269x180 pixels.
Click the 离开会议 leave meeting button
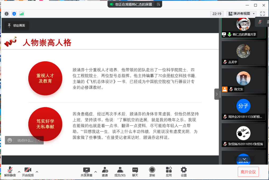point(248,172)
